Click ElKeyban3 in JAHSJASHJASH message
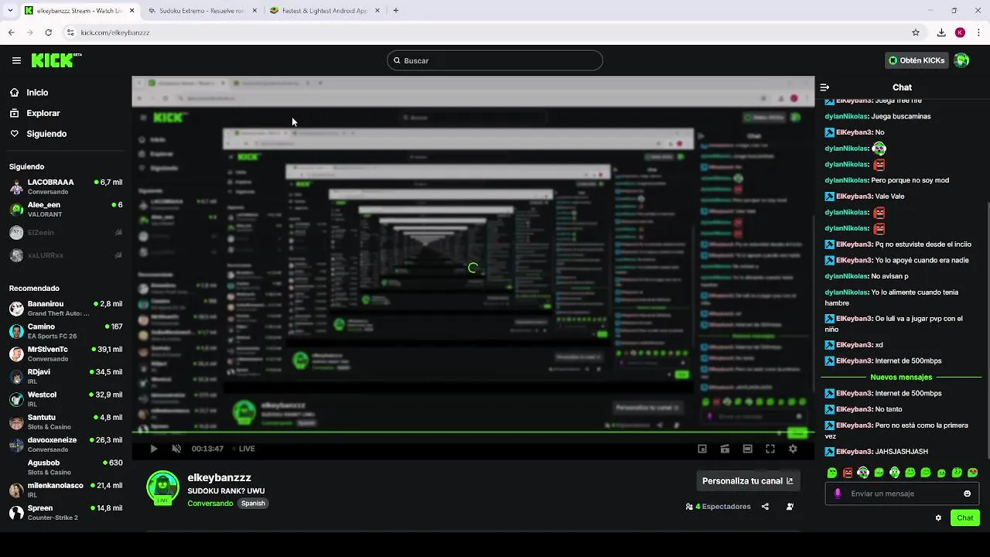990x557 pixels. point(854,452)
